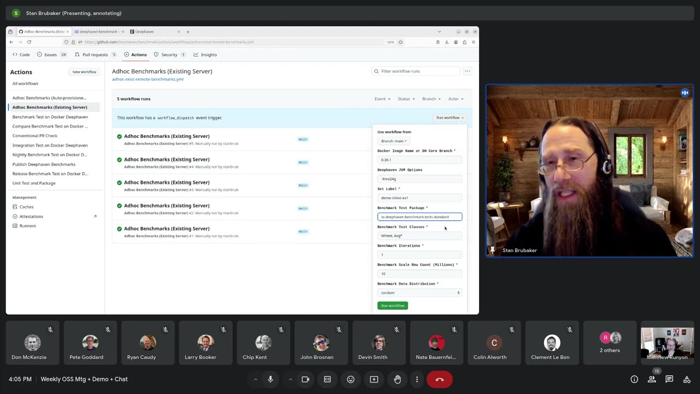Click the New workflow button
The image size is (700, 394).
tap(85, 72)
